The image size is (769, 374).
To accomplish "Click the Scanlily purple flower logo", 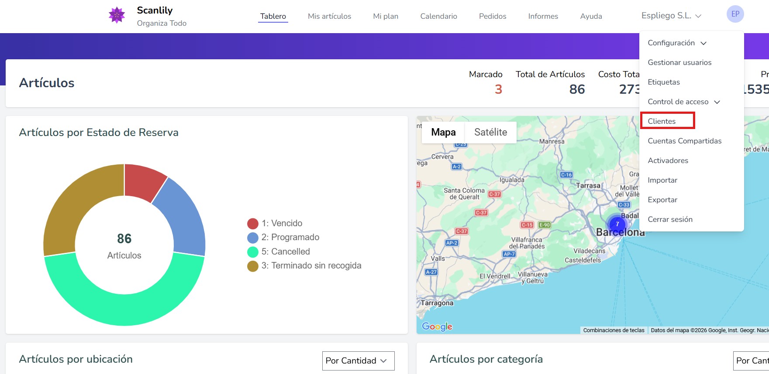I will coord(117,15).
